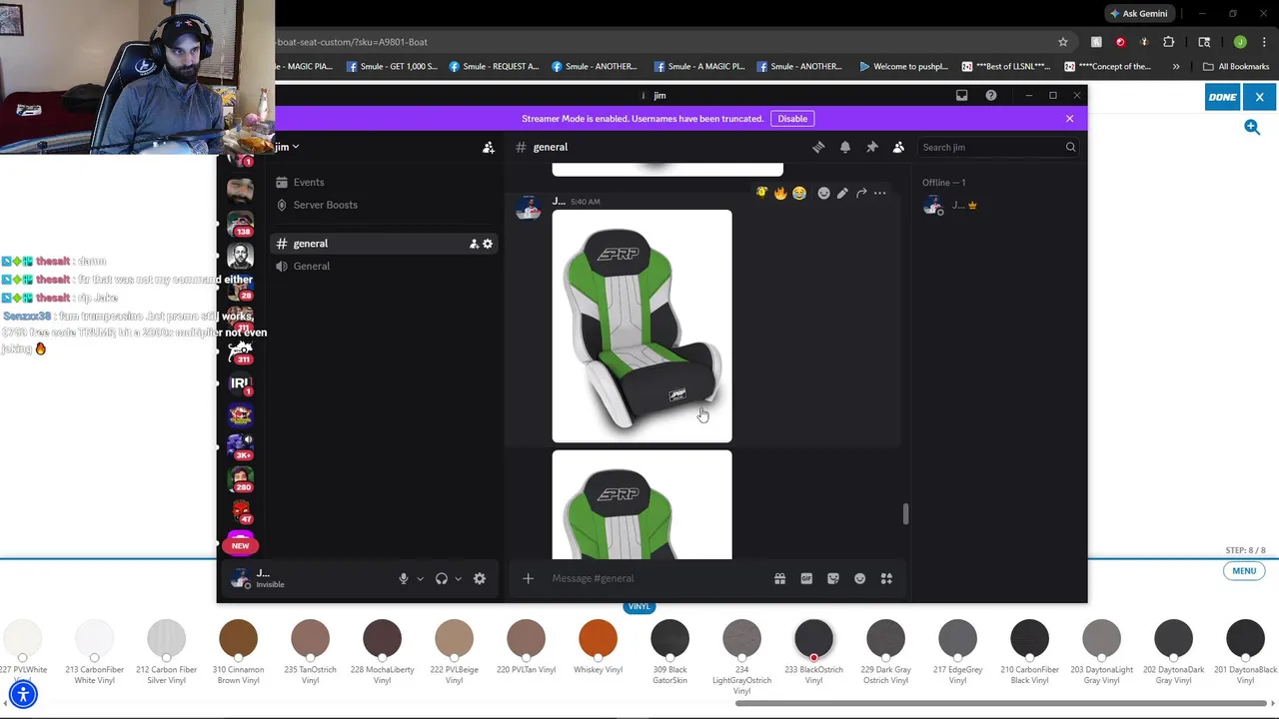Open the MENU button on configurator
The width and height of the screenshot is (1279, 719).
(x=1244, y=571)
